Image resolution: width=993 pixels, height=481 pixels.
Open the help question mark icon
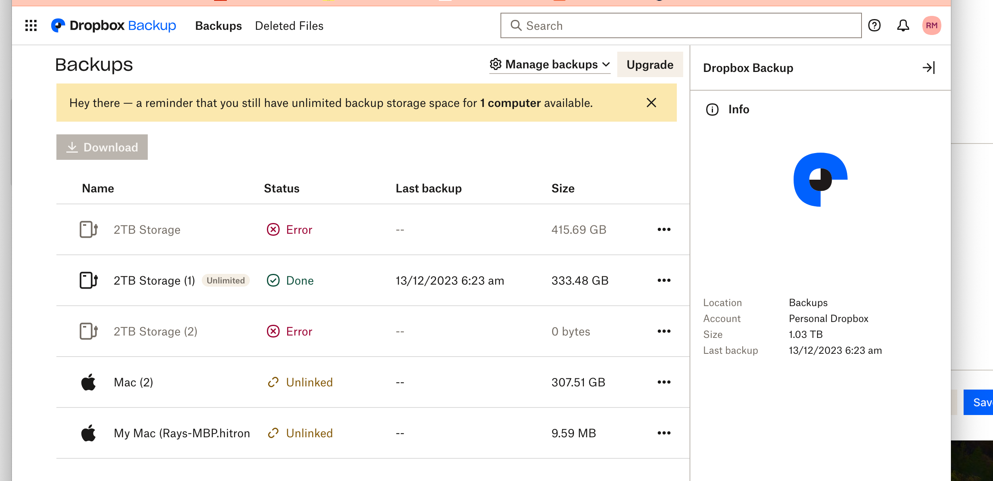click(874, 26)
